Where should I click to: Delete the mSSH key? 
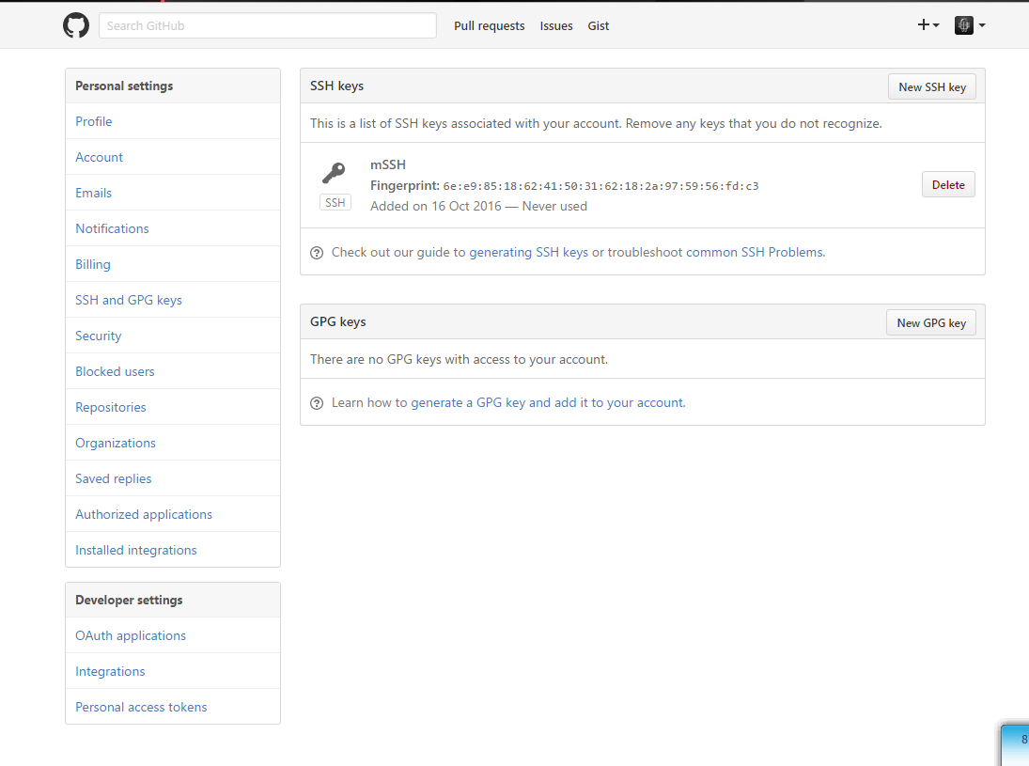coord(948,185)
